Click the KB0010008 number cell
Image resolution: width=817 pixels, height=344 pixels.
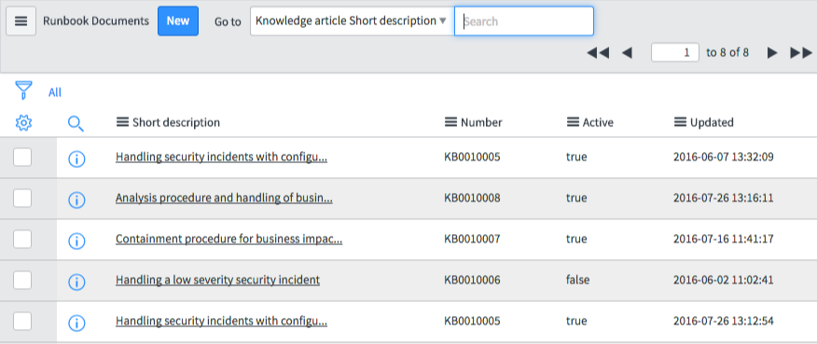point(472,198)
